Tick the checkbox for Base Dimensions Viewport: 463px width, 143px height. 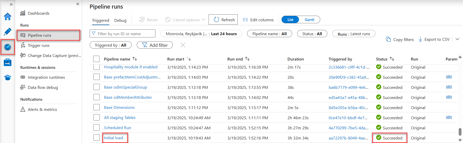coord(96,107)
